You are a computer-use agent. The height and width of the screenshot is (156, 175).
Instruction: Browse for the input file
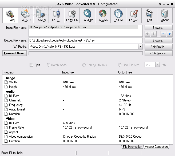(158, 28)
